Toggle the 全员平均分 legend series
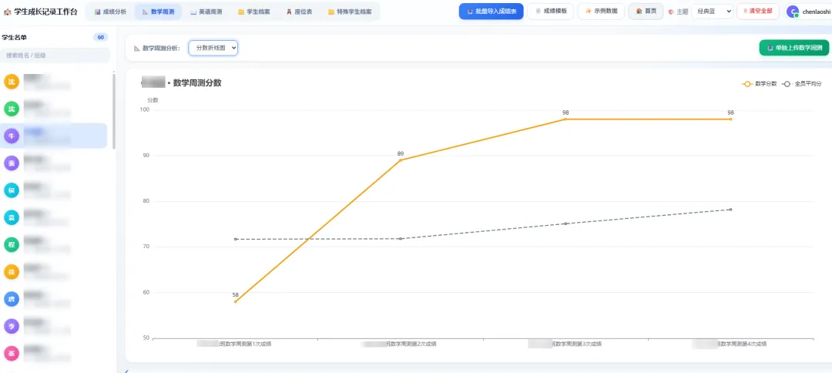Viewport: 832px width, 373px height. 802,84
